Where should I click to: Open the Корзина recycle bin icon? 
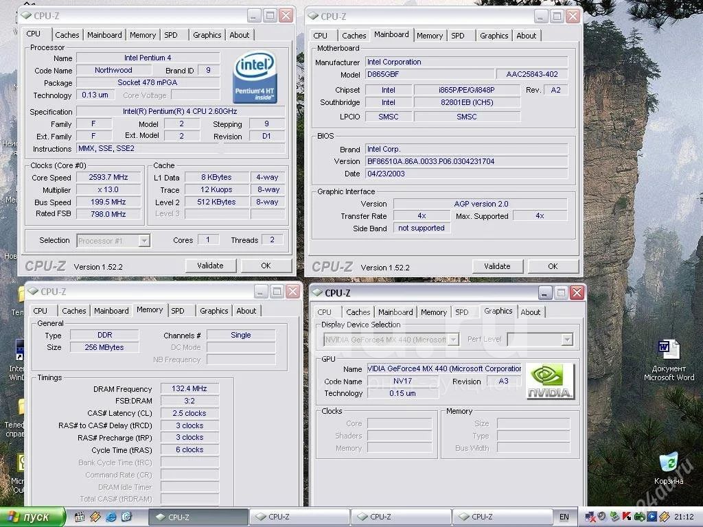pos(669,468)
